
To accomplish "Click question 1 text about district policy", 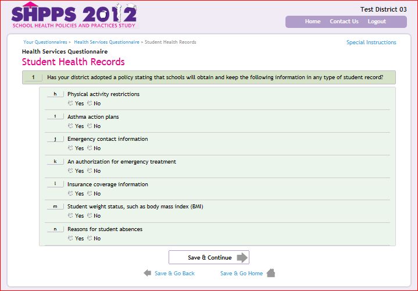I will click(x=215, y=77).
